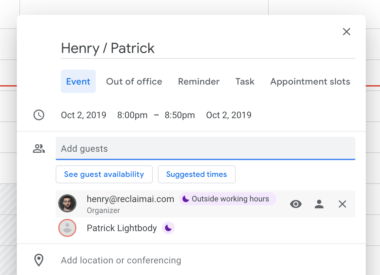Remove guest henry@reclaimai.com with X icon
This screenshot has height=275, width=380.
tap(342, 204)
